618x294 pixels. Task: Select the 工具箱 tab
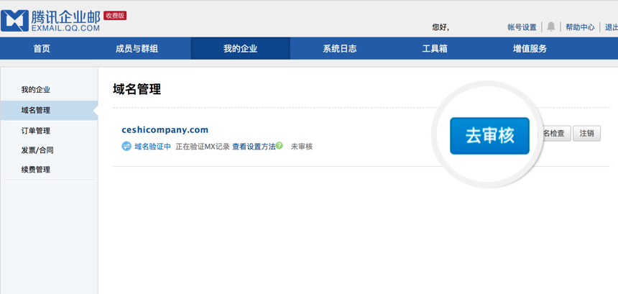tap(435, 49)
